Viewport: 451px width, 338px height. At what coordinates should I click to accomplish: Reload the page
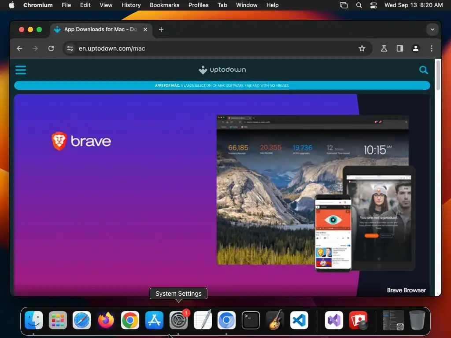51,48
